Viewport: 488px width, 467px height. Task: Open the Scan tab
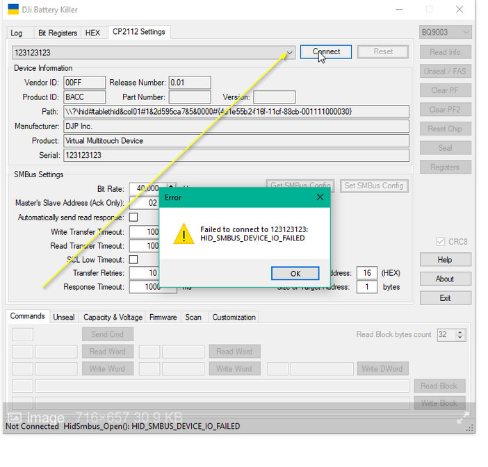coord(193,318)
